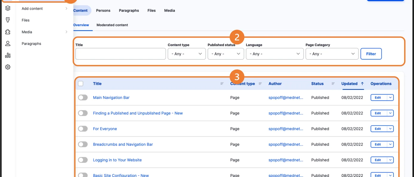Click Edit button for Finding a Published page
This screenshot has width=414, height=177.
point(378,113)
